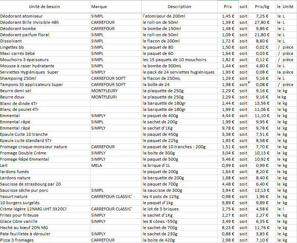
Task: Click the 'Blanc de poulet 4Tr' cell
Action: coord(45,109)
